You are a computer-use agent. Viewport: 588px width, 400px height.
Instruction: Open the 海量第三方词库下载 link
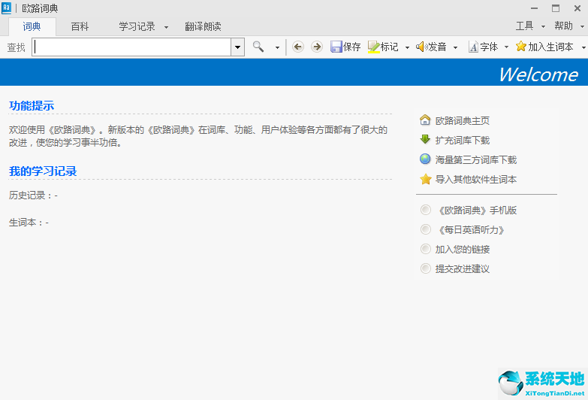(476, 159)
